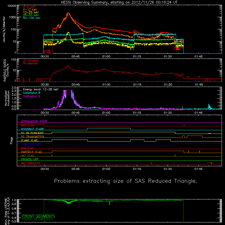Viewport: 225px width, 225px height.
Task: Click the SC_TRANSMITTER flag label
Action: pyautogui.click(x=32, y=137)
